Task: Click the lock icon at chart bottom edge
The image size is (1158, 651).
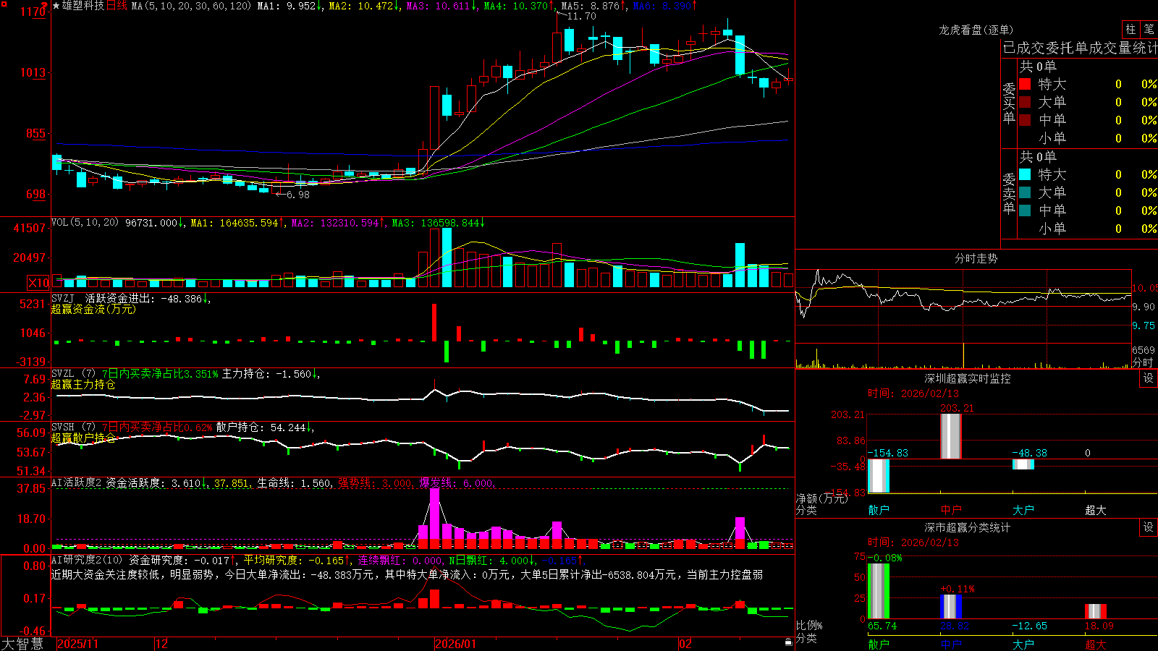Action: pos(788,642)
